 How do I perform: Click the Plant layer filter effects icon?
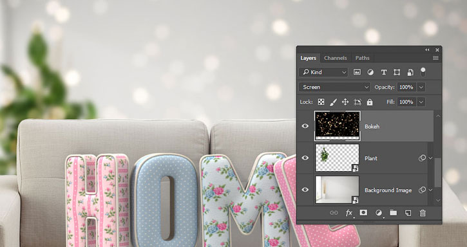coord(422,158)
